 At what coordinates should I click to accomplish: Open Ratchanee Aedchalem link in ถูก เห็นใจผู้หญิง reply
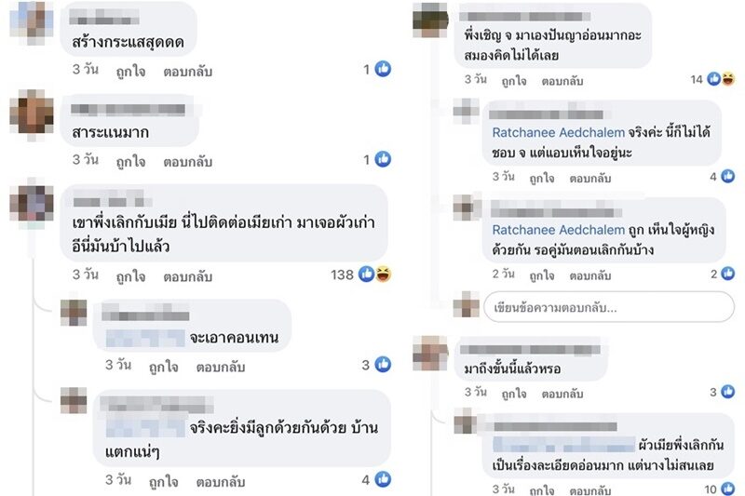[x=558, y=230]
